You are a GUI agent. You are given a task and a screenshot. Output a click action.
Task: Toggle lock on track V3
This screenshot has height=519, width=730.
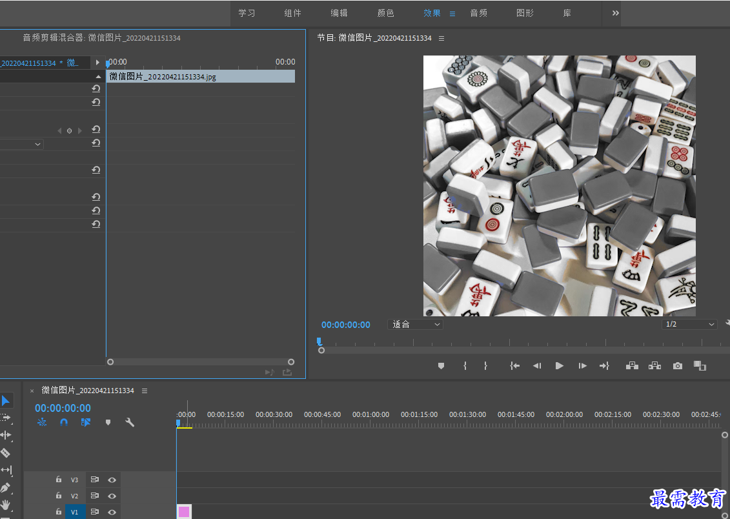(x=59, y=479)
